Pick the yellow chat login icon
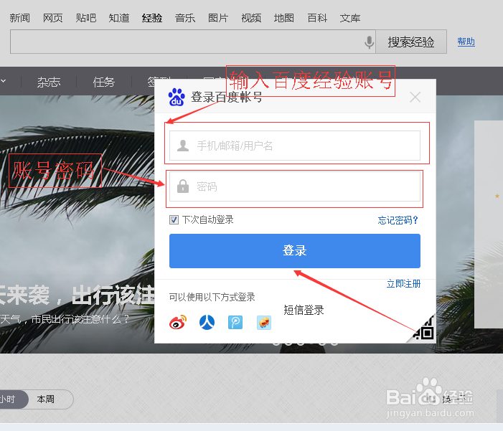503x431 pixels. 264,322
